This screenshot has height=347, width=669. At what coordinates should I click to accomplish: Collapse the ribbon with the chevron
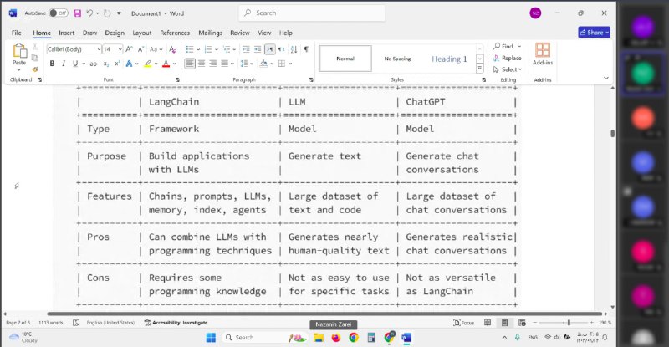[605, 78]
